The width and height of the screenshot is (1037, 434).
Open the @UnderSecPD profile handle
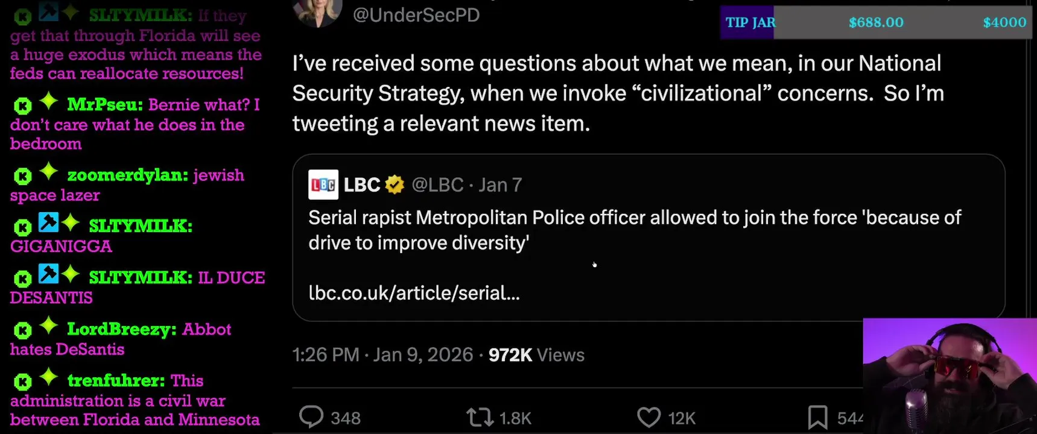[416, 15]
